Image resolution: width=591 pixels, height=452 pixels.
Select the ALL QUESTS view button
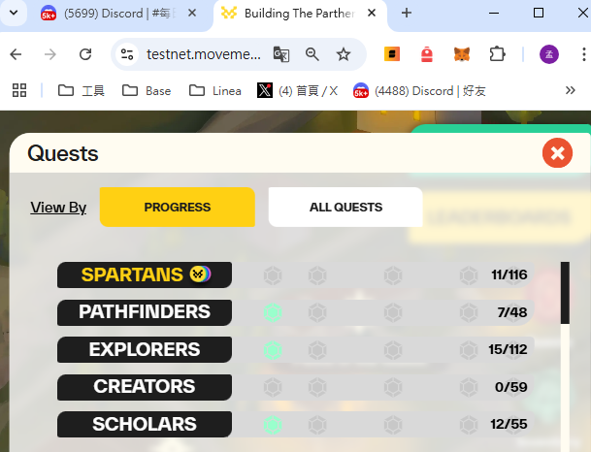[345, 208]
